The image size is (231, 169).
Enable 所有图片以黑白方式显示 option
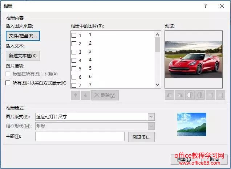(x=8, y=83)
